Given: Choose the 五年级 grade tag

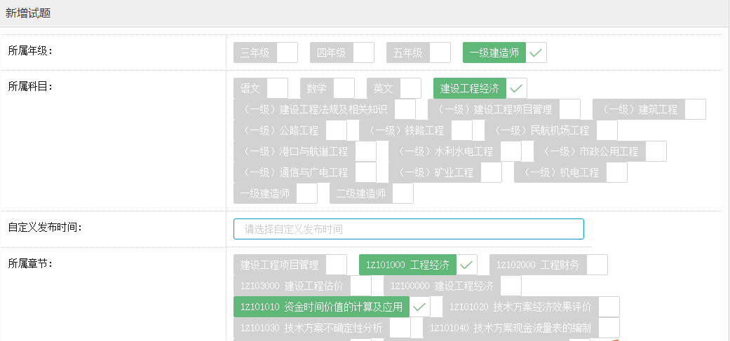Looking at the screenshot, I should pos(408,53).
